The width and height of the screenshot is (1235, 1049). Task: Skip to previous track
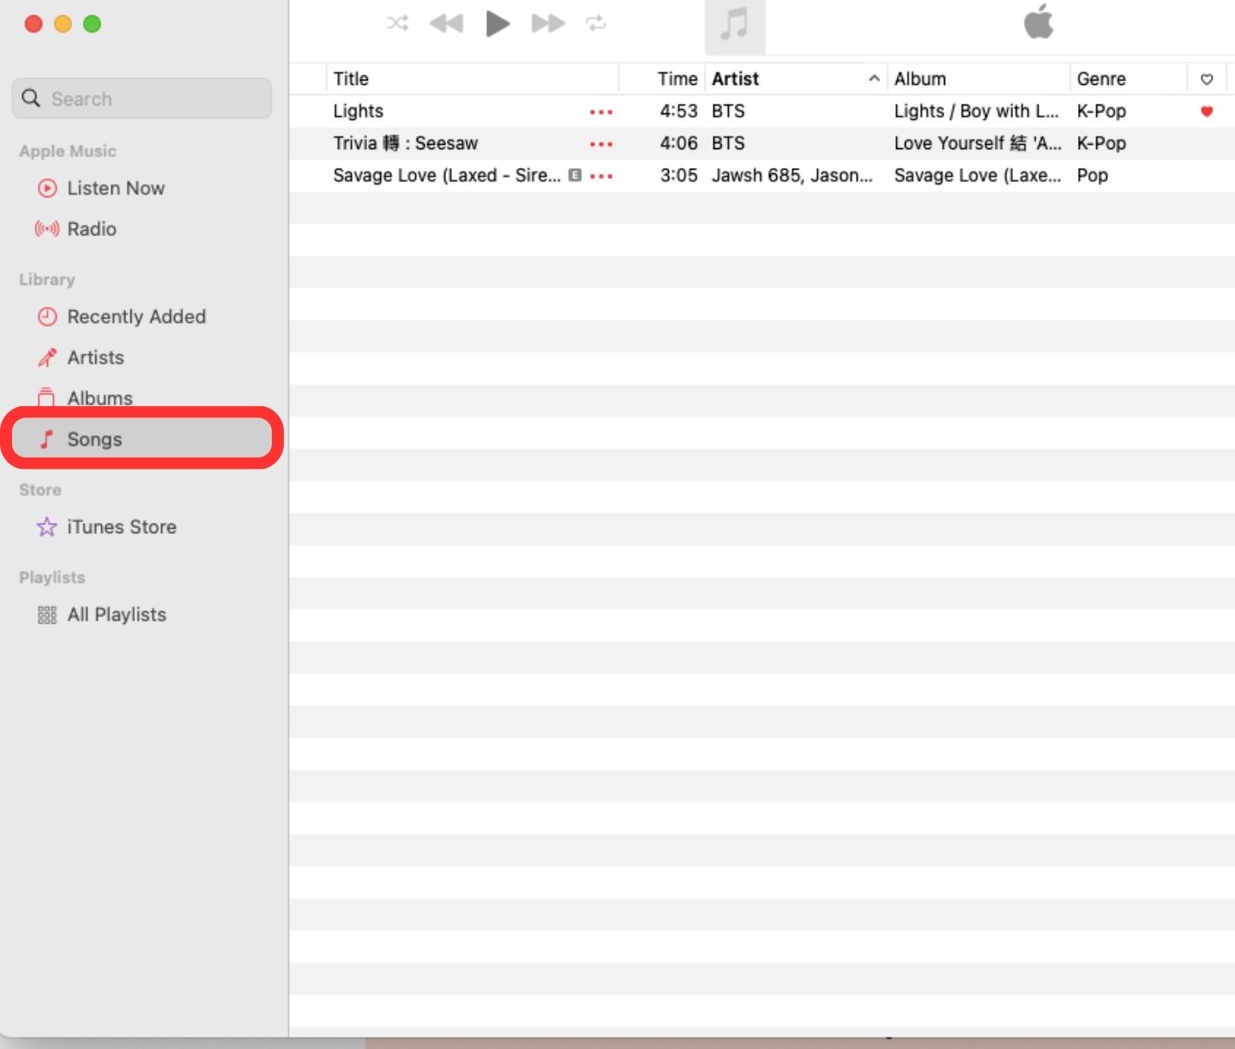point(446,23)
